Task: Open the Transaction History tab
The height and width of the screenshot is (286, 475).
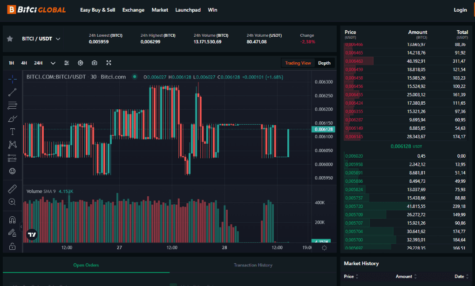Action: (x=253, y=265)
